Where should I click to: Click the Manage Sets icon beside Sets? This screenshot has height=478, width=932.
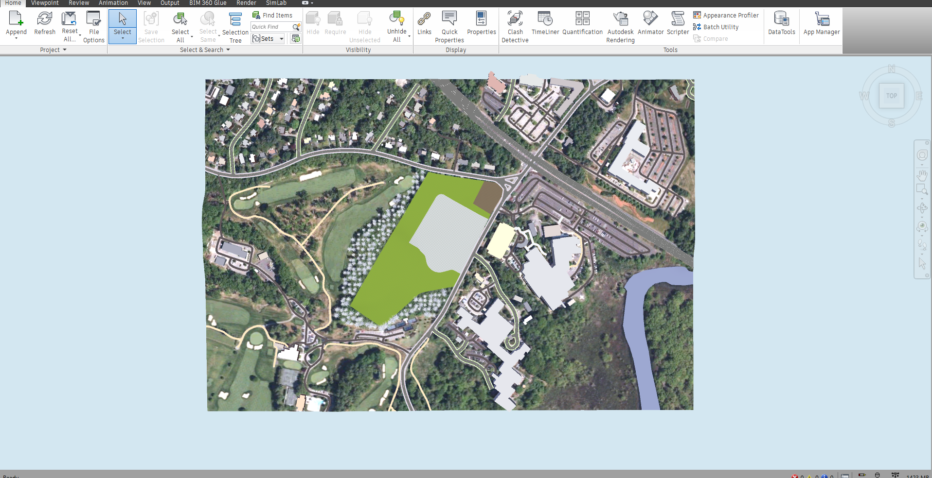295,38
